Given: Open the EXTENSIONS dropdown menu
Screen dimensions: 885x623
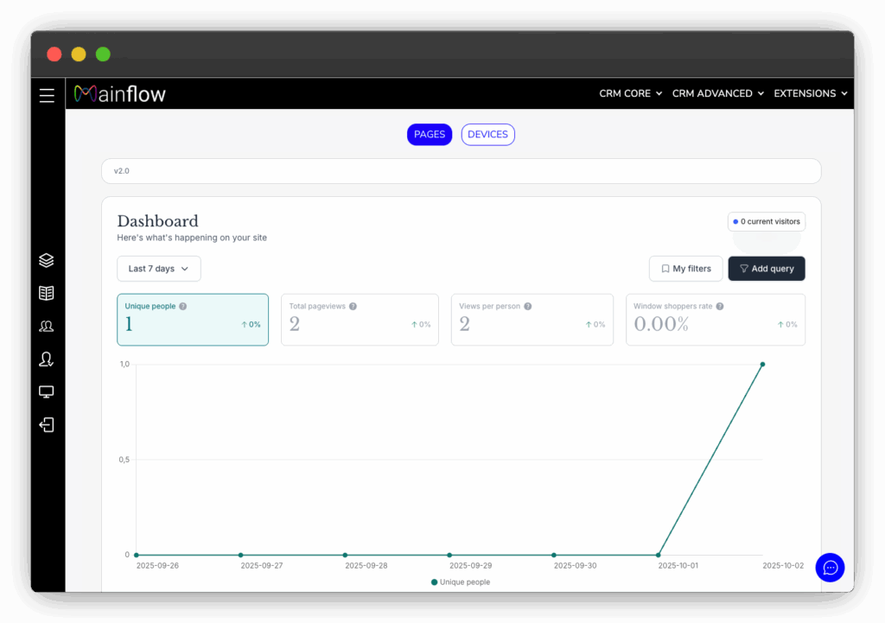Looking at the screenshot, I should point(810,93).
